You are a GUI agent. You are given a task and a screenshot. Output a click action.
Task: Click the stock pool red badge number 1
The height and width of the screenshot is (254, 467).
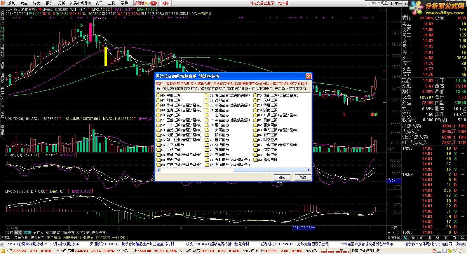[x=154, y=3]
